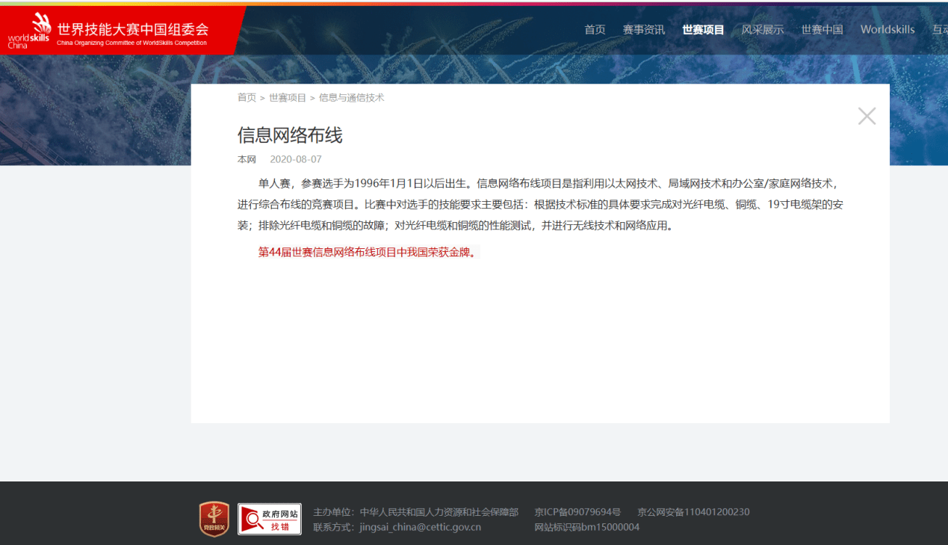Click the Worldskills navigation item
Screen dimensions: 948x545
coord(887,30)
